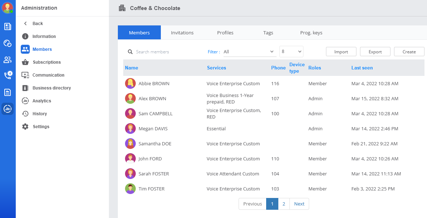Open the news feed icon in left rail

click(x=8, y=26)
